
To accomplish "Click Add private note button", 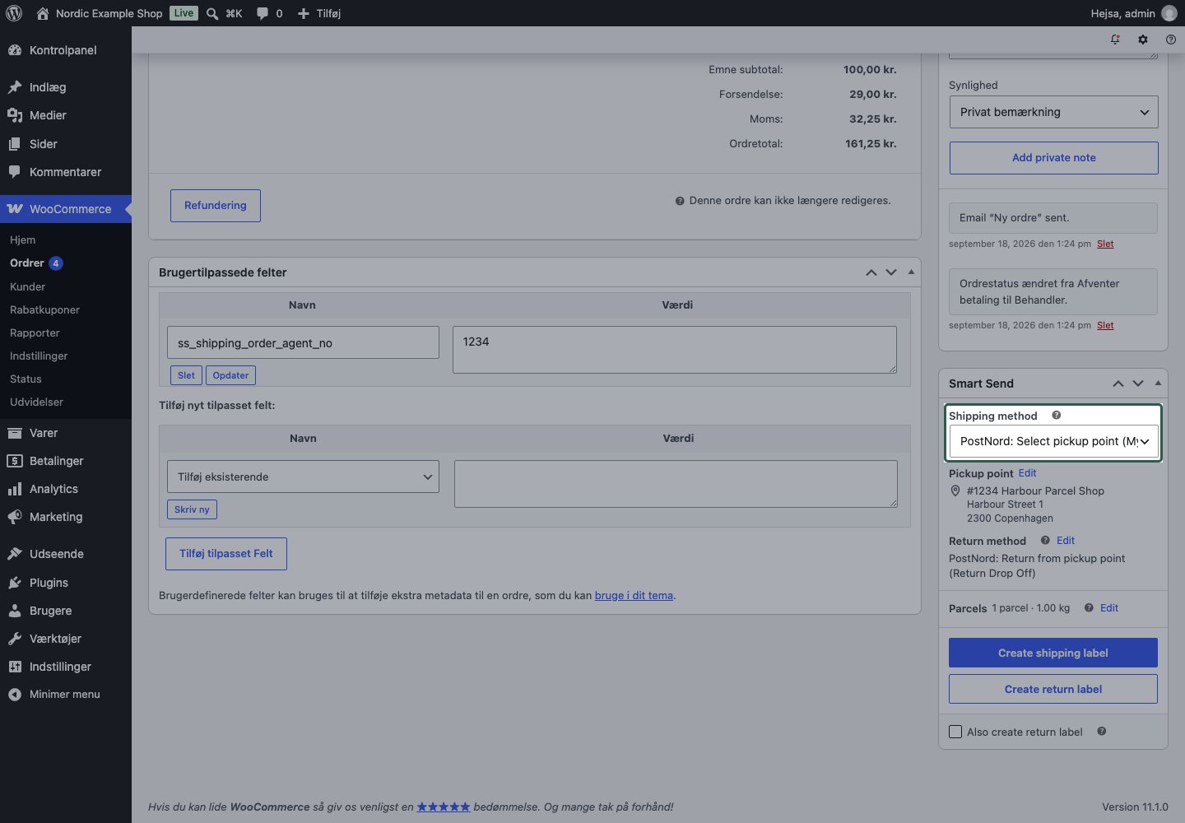I will pyautogui.click(x=1053, y=158).
